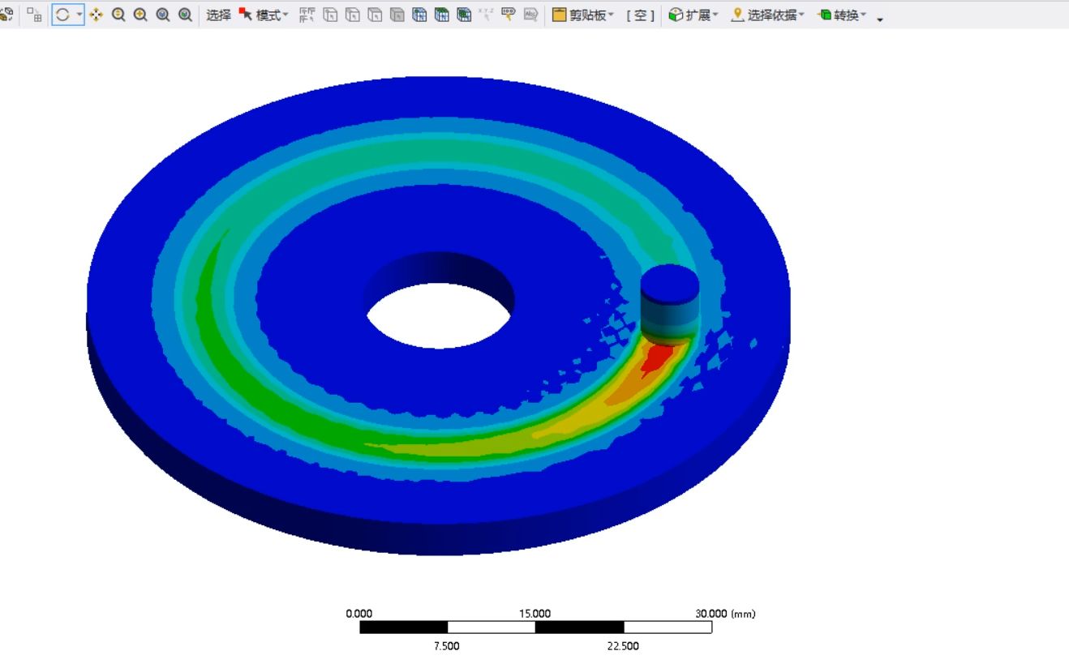Click the greyed Abc annotation icon
Screen dimensions: 1069x668
(530, 15)
